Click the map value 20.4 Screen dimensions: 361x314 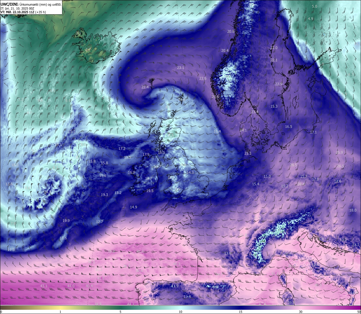(225, 50)
